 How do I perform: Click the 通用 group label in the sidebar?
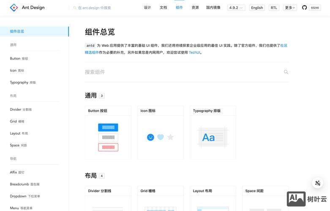[x=13, y=45]
